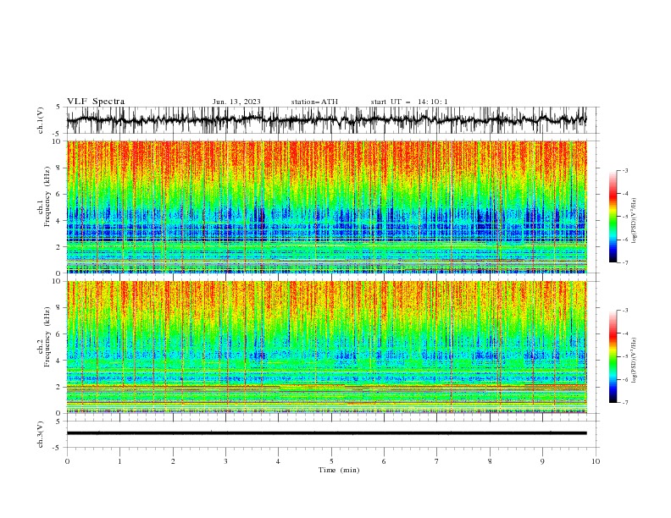Click the time axis tick label '9'
The image size is (671, 518).
click(x=542, y=461)
